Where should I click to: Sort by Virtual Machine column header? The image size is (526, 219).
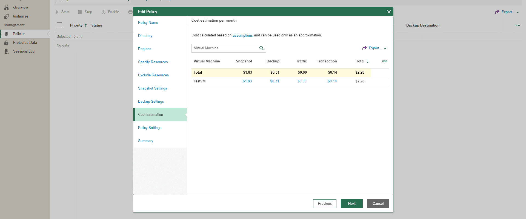tap(207, 61)
